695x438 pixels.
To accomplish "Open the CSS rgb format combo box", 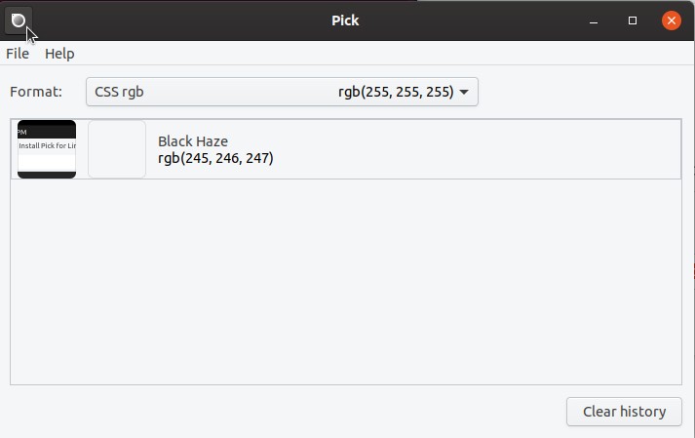I will [x=282, y=92].
